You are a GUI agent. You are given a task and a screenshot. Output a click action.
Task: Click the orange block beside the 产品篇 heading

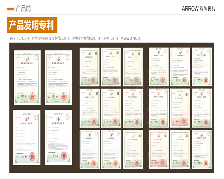coord(10,9)
